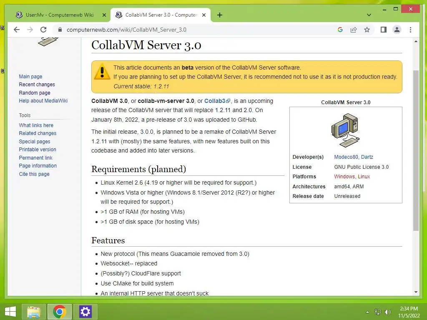Reload the current page
The width and height of the screenshot is (427, 320).
(43, 30)
